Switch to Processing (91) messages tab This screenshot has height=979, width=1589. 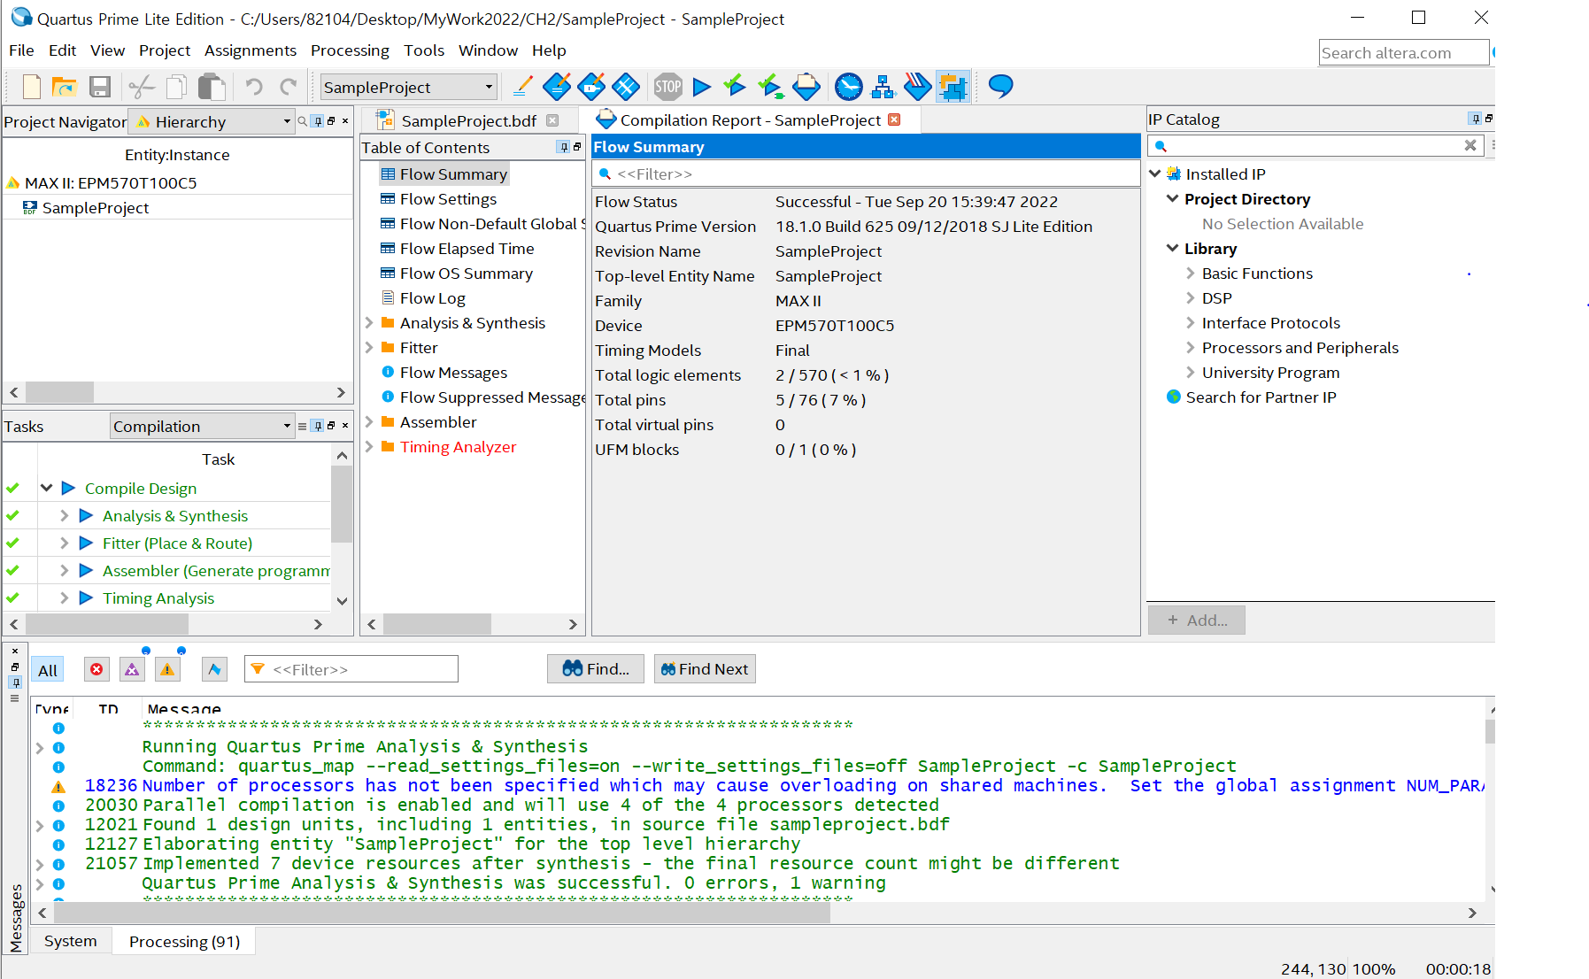[184, 941]
